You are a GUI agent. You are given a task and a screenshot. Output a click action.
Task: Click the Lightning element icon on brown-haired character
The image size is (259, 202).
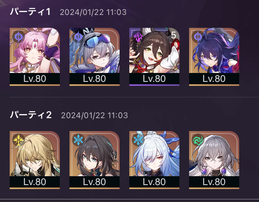(x=138, y=36)
